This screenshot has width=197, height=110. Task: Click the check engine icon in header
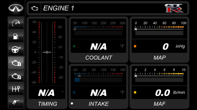[35, 8]
